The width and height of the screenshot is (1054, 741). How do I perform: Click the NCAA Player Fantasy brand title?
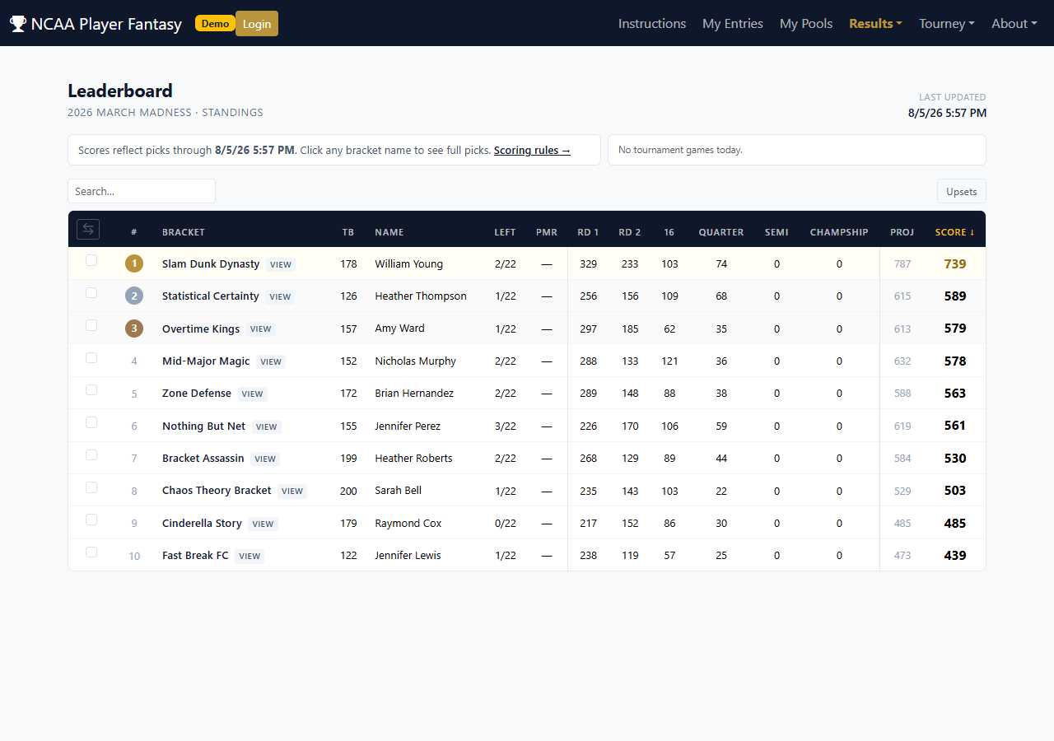pyautogui.click(x=106, y=24)
